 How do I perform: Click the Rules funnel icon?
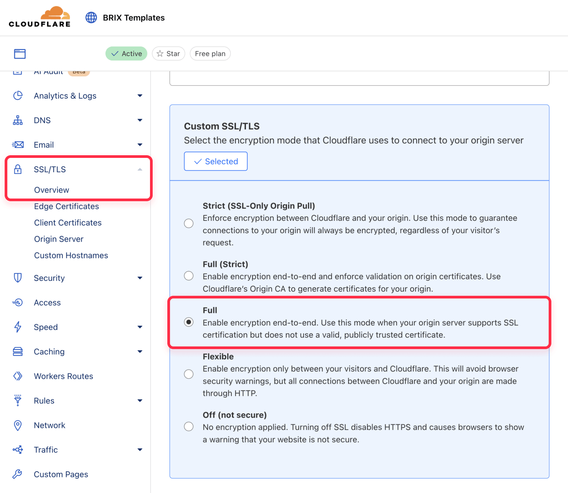pyautogui.click(x=18, y=400)
